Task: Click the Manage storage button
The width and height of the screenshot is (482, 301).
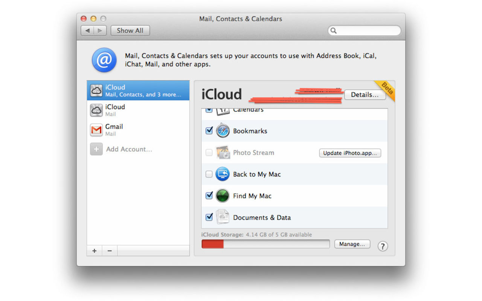Action: (352, 244)
